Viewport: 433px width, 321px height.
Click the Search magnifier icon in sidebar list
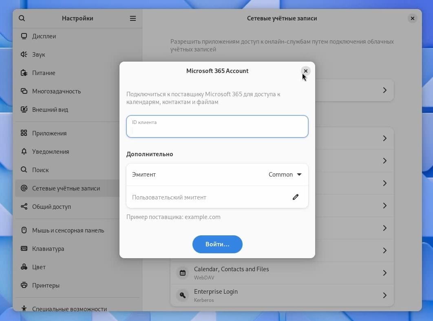[x=24, y=170]
